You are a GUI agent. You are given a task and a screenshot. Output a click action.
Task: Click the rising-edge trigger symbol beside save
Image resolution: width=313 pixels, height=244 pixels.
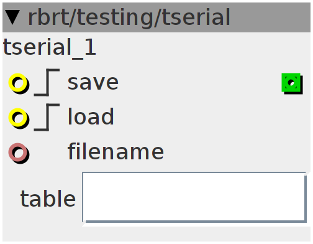[x=47, y=82]
